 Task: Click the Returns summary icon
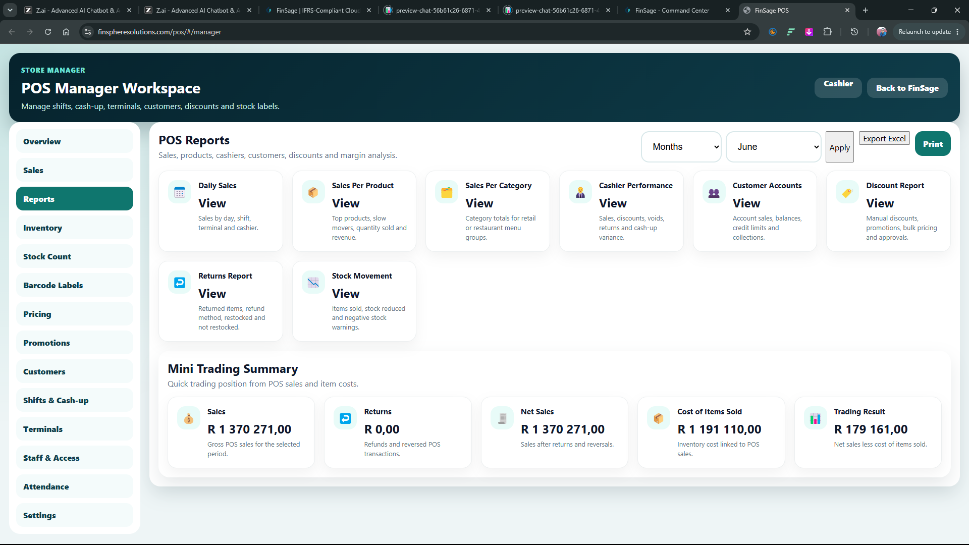(345, 418)
